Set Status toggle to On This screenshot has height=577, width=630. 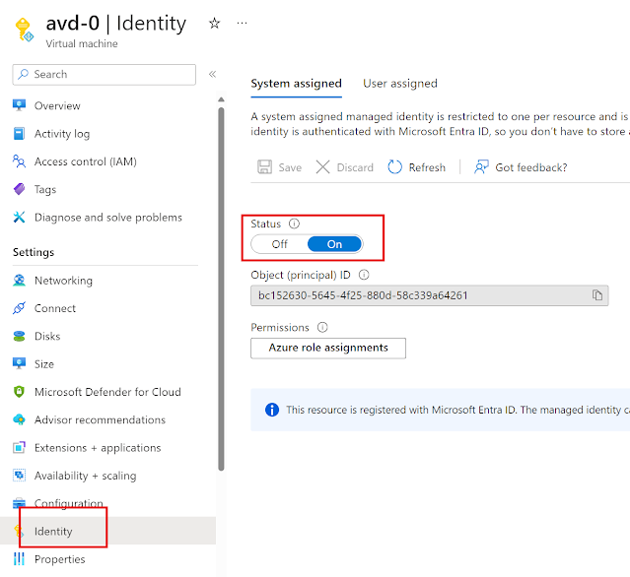[x=334, y=244]
